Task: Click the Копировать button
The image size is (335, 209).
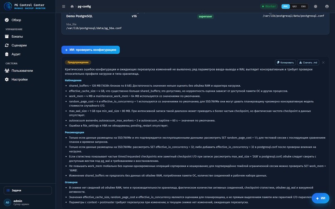Action: click(x=285, y=63)
